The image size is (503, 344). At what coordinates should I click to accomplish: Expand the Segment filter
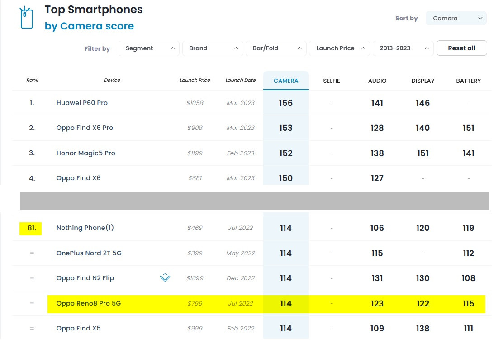[x=149, y=48]
